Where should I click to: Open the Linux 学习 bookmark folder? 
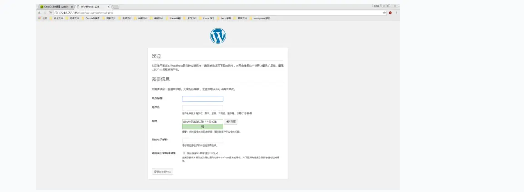point(207,18)
